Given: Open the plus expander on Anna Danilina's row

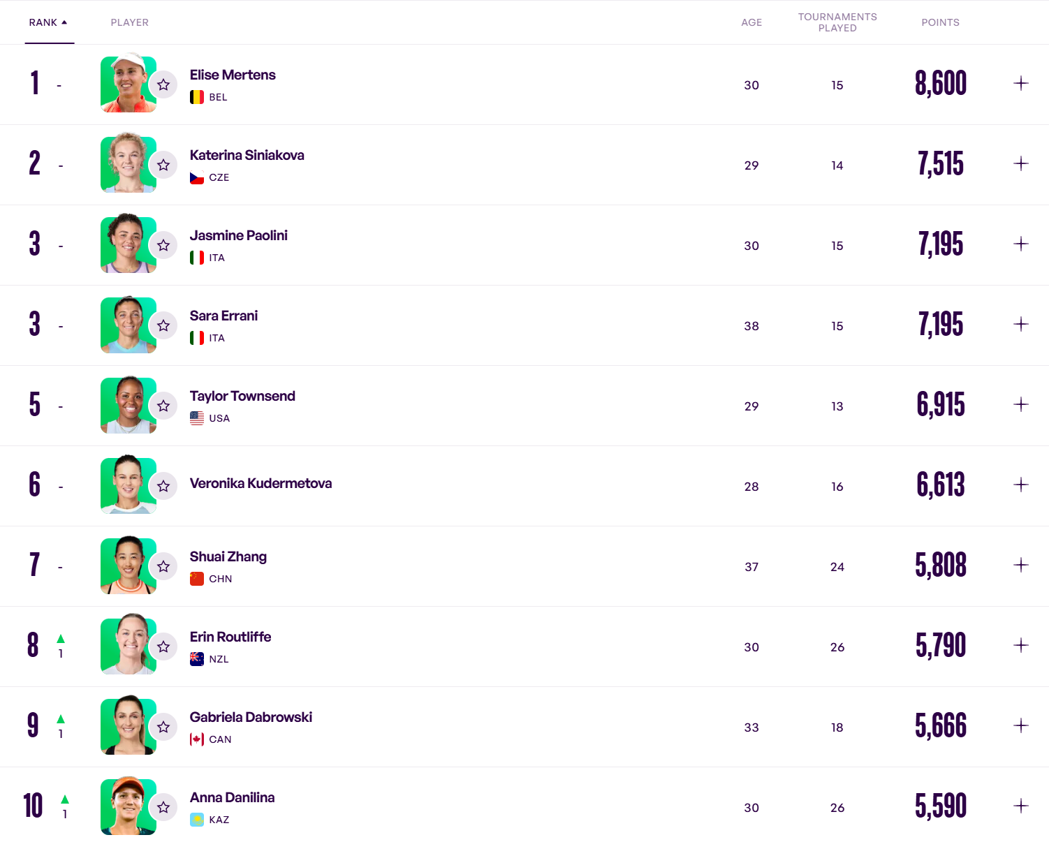Looking at the screenshot, I should click(x=1021, y=806).
